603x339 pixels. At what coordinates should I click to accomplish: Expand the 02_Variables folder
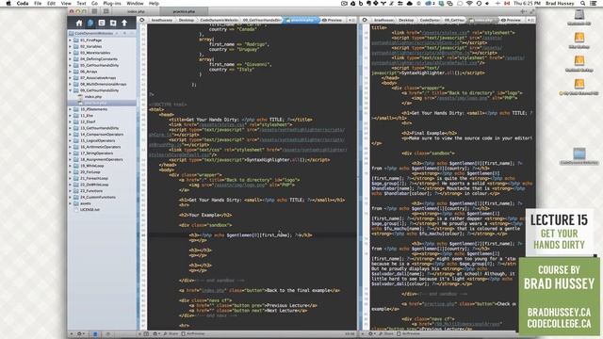[71, 46]
